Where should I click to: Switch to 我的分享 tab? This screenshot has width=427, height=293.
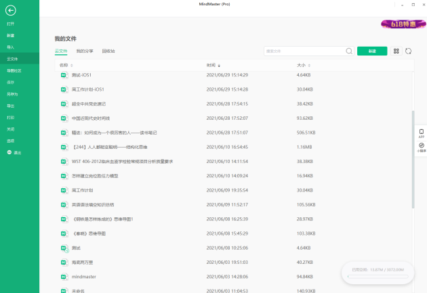click(85, 51)
